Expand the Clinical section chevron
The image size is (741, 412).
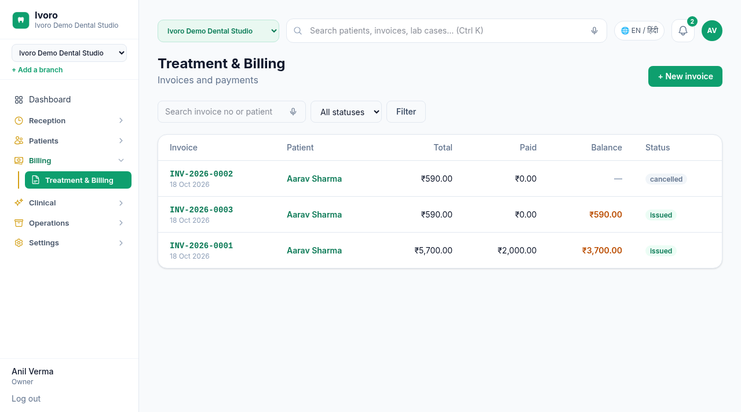point(121,203)
